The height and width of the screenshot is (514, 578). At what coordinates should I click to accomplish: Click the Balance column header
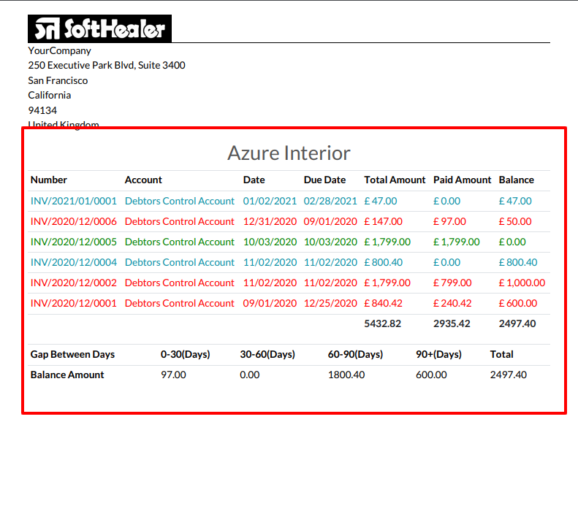point(517,180)
